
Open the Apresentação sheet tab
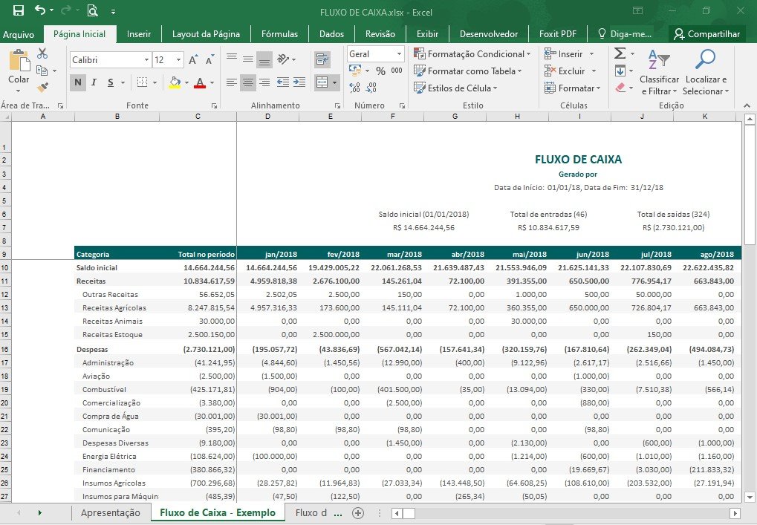tap(111, 512)
